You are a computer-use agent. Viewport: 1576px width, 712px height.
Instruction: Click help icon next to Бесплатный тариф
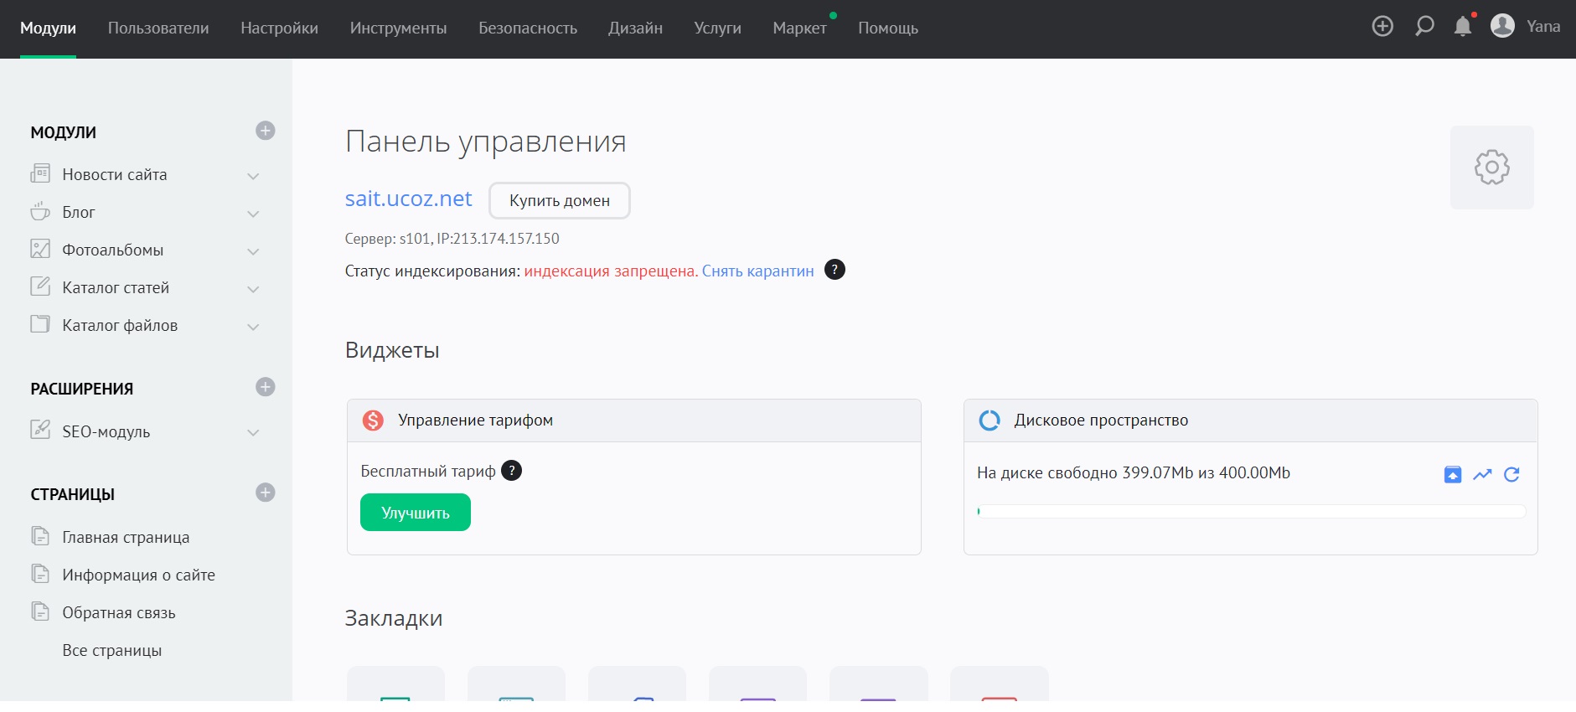click(511, 471)
